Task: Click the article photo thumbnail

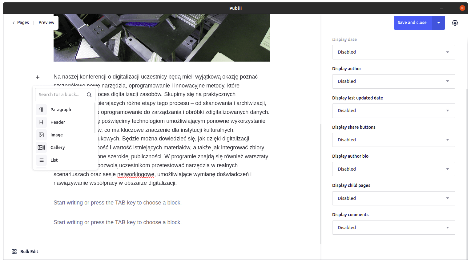Action: coord(162,38)
